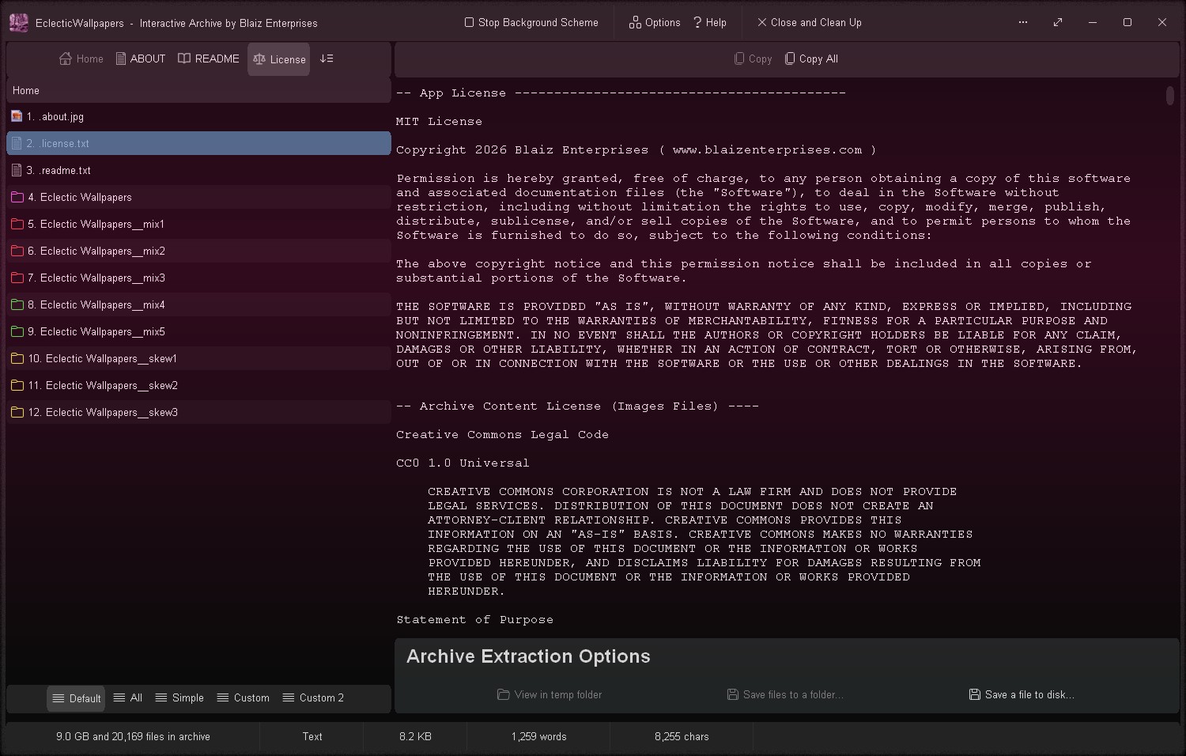
Task: Click the EclecticWallpapers app icon in title bar
Action: point(18,23)
